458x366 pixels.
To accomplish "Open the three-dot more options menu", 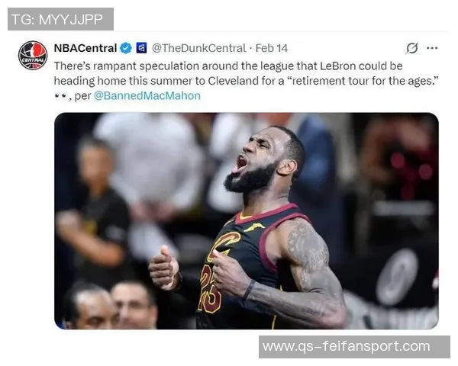I will [x=432, y=48].
